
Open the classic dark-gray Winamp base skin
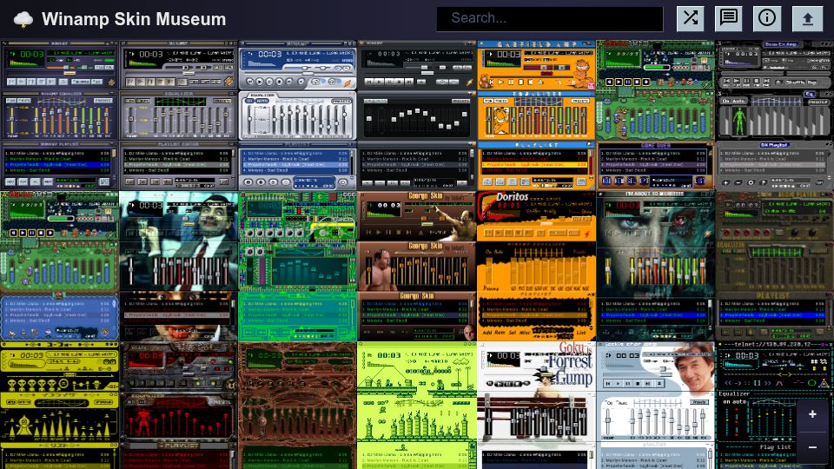[x=59, y=116]
